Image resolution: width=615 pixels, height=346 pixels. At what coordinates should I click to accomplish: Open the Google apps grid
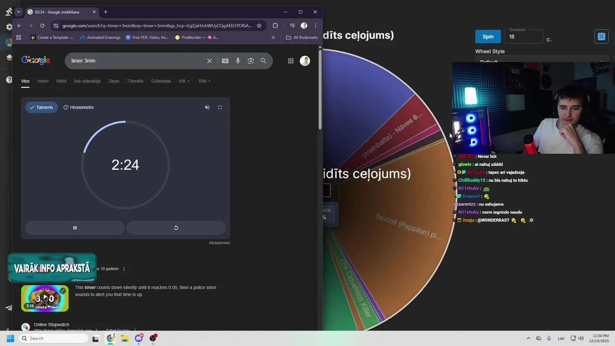pos(291,61)
